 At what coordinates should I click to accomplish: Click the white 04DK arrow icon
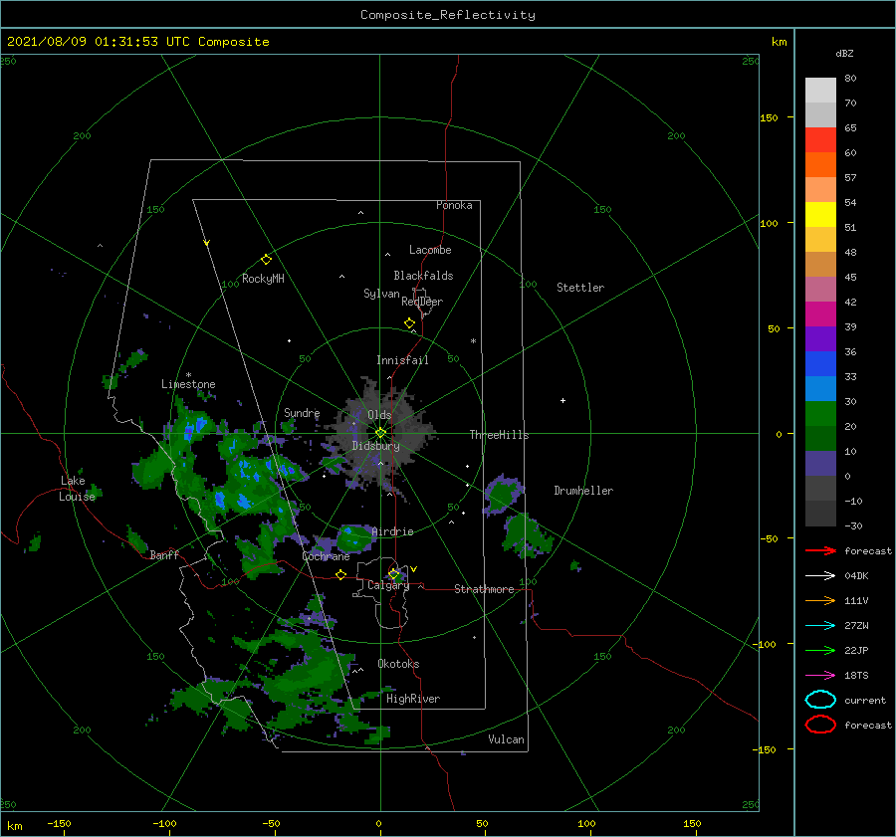(820, 575)
